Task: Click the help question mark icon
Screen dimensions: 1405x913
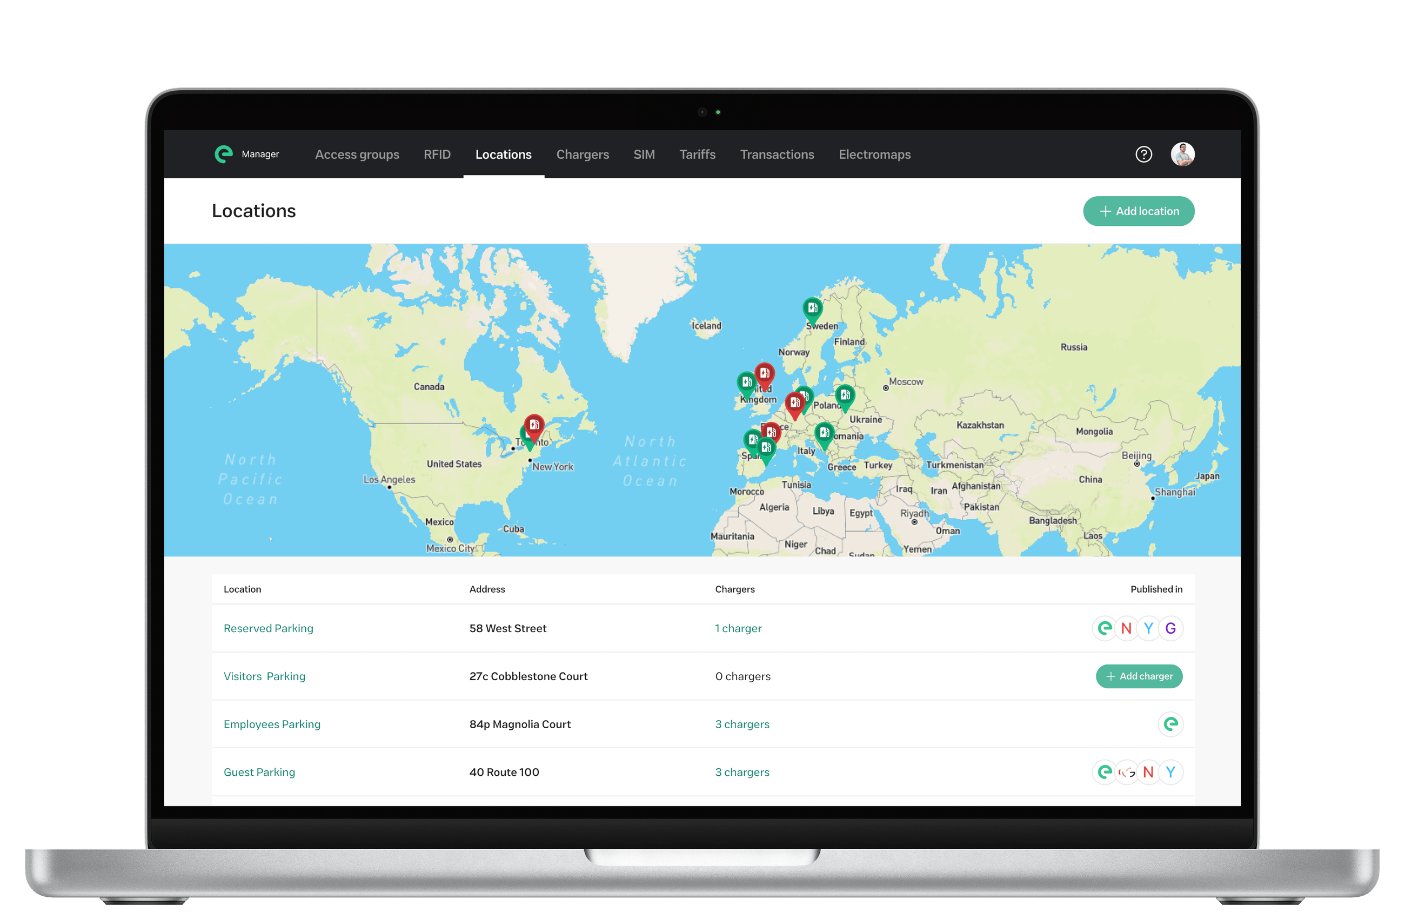Action: [1143, 154]
